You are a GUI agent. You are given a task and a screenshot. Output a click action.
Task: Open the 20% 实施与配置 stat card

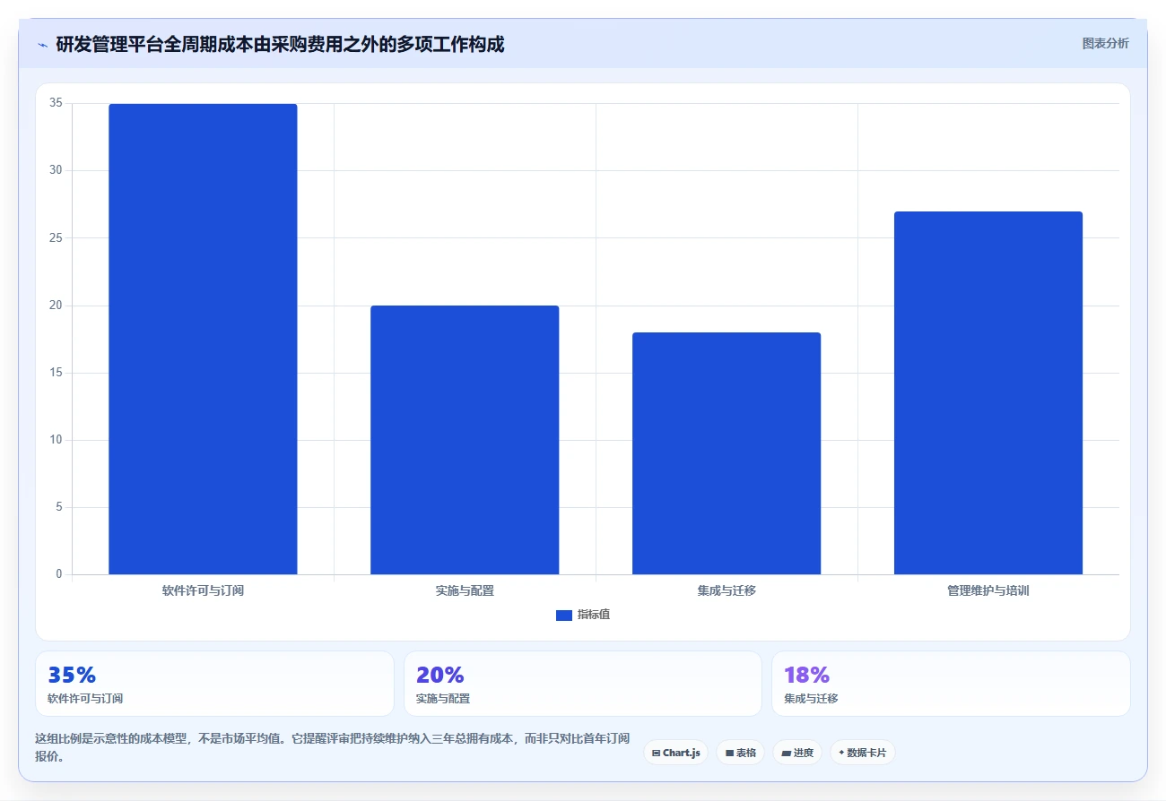click(x=583, y=684)
